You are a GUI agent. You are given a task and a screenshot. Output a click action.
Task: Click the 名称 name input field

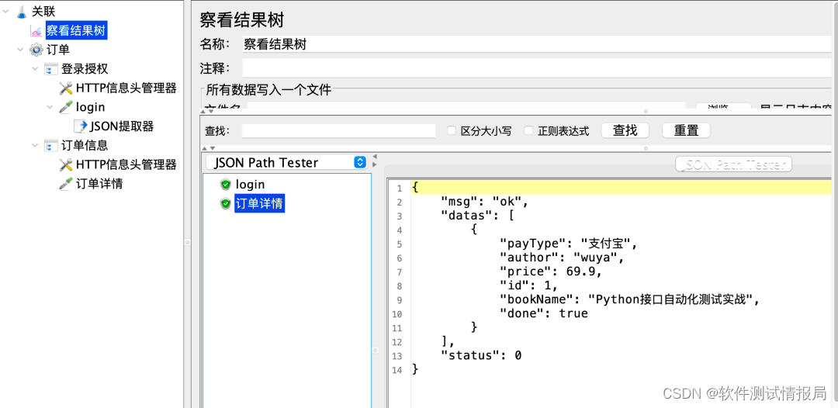tap(537, 43)
